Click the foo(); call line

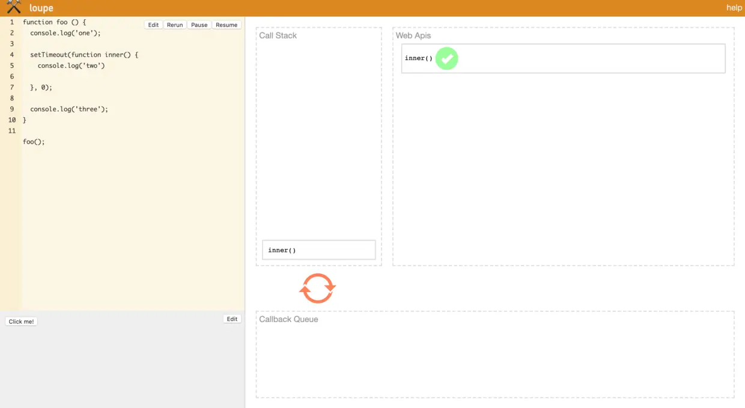click(x=34, y=142)
